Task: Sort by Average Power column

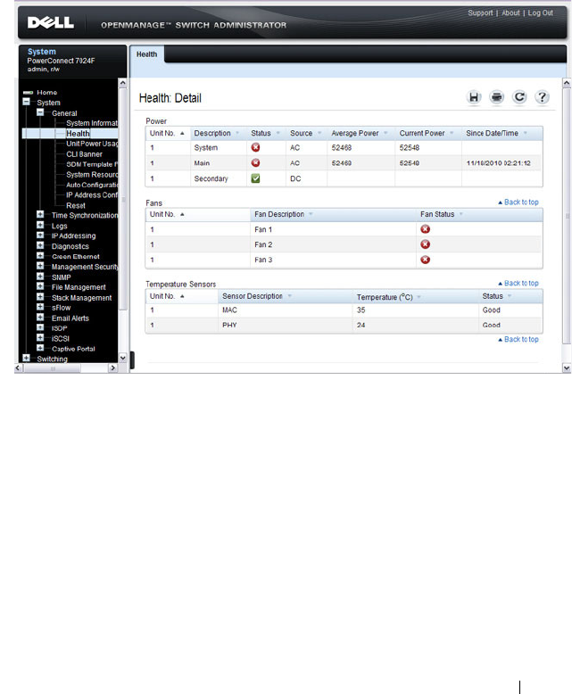Action: 361,133
